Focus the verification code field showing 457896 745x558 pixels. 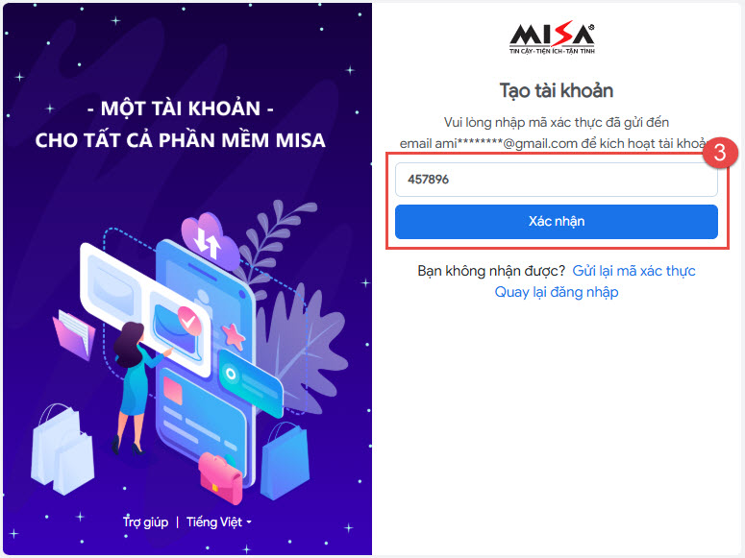click(x=556, y=180)
